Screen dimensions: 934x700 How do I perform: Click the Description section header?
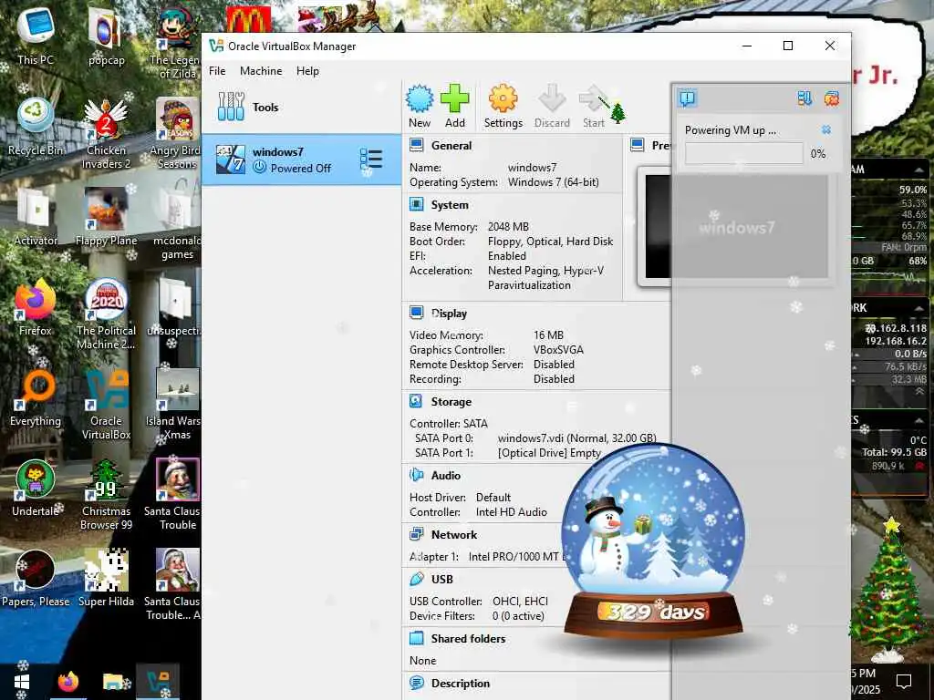tap(461, 684)
